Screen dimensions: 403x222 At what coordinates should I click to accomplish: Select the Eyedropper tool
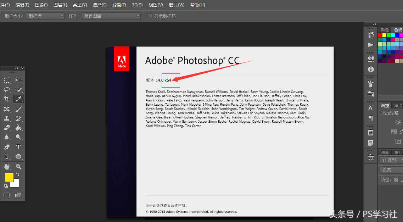(x=18, y=99)
